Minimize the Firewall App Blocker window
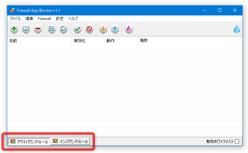The height and width of the screenshot is (153, 248). click(205, 10)
